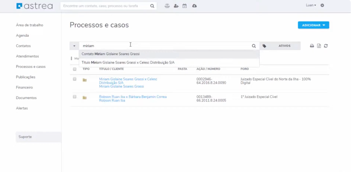The height and width of the screenshot is (172, 351).
Task: Open the ATIVOS status filter
Action: tap(284, 46)
